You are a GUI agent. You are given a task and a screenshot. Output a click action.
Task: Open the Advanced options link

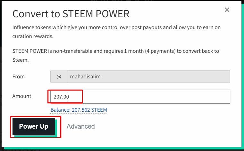tap(80, 126)
